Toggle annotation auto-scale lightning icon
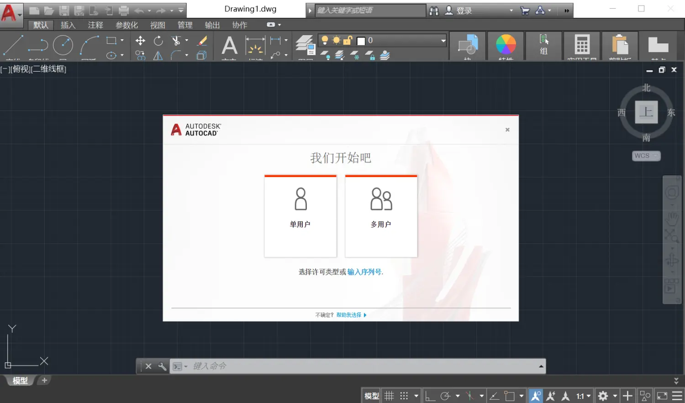This screenshot has height=403, width=685. (x=551, y=396)
